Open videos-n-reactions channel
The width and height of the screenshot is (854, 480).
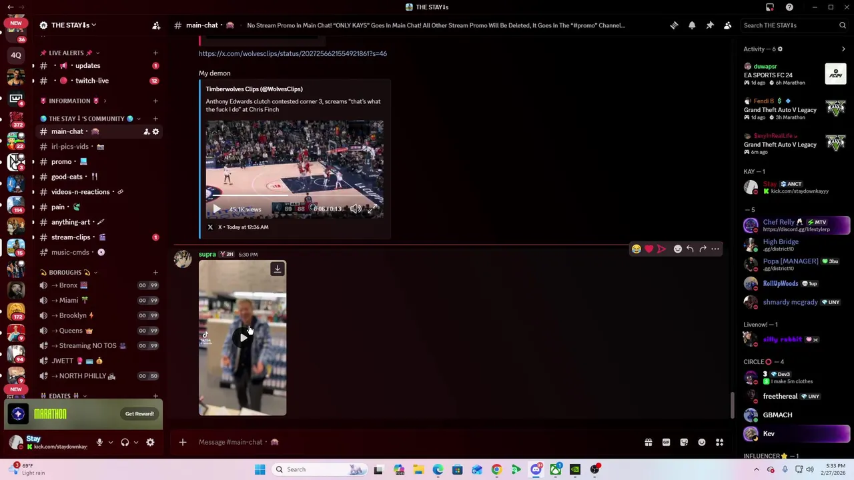click(99, 192)
